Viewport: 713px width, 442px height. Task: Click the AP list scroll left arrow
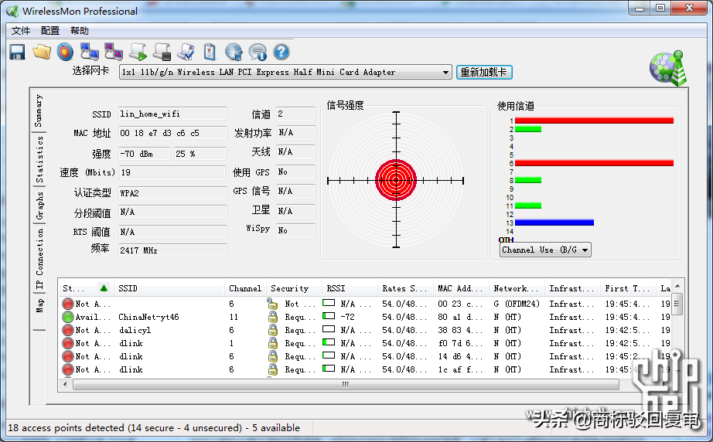pyautogui.click(x=65, y=385)
